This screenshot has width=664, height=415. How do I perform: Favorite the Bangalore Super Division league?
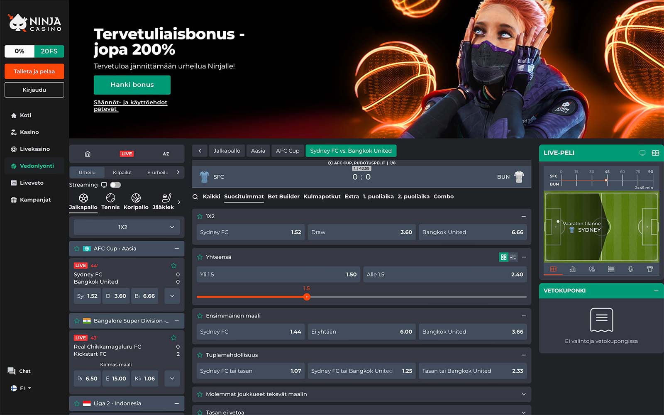(x=77, y=321)
